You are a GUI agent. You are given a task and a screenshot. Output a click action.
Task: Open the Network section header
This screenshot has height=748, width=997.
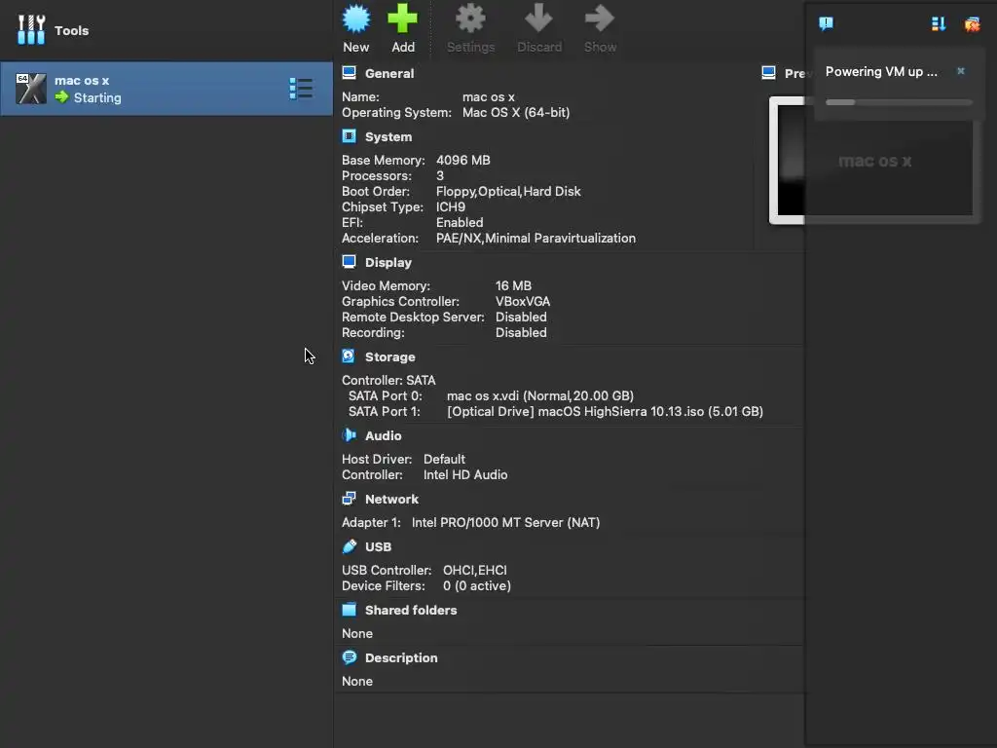coord(391,500)
